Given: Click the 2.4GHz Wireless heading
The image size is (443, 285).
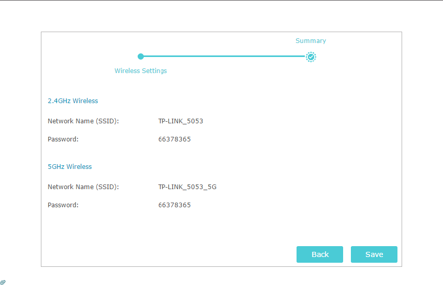Looking at the screenshot, I should (x=72, y=101).
